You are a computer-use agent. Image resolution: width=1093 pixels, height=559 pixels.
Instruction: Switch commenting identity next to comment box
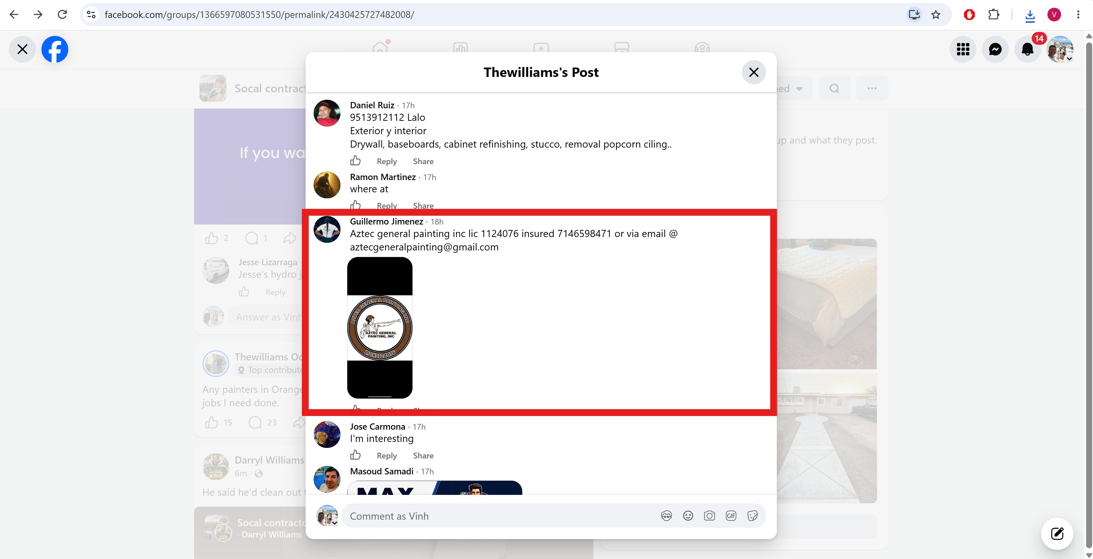point(327,516)
